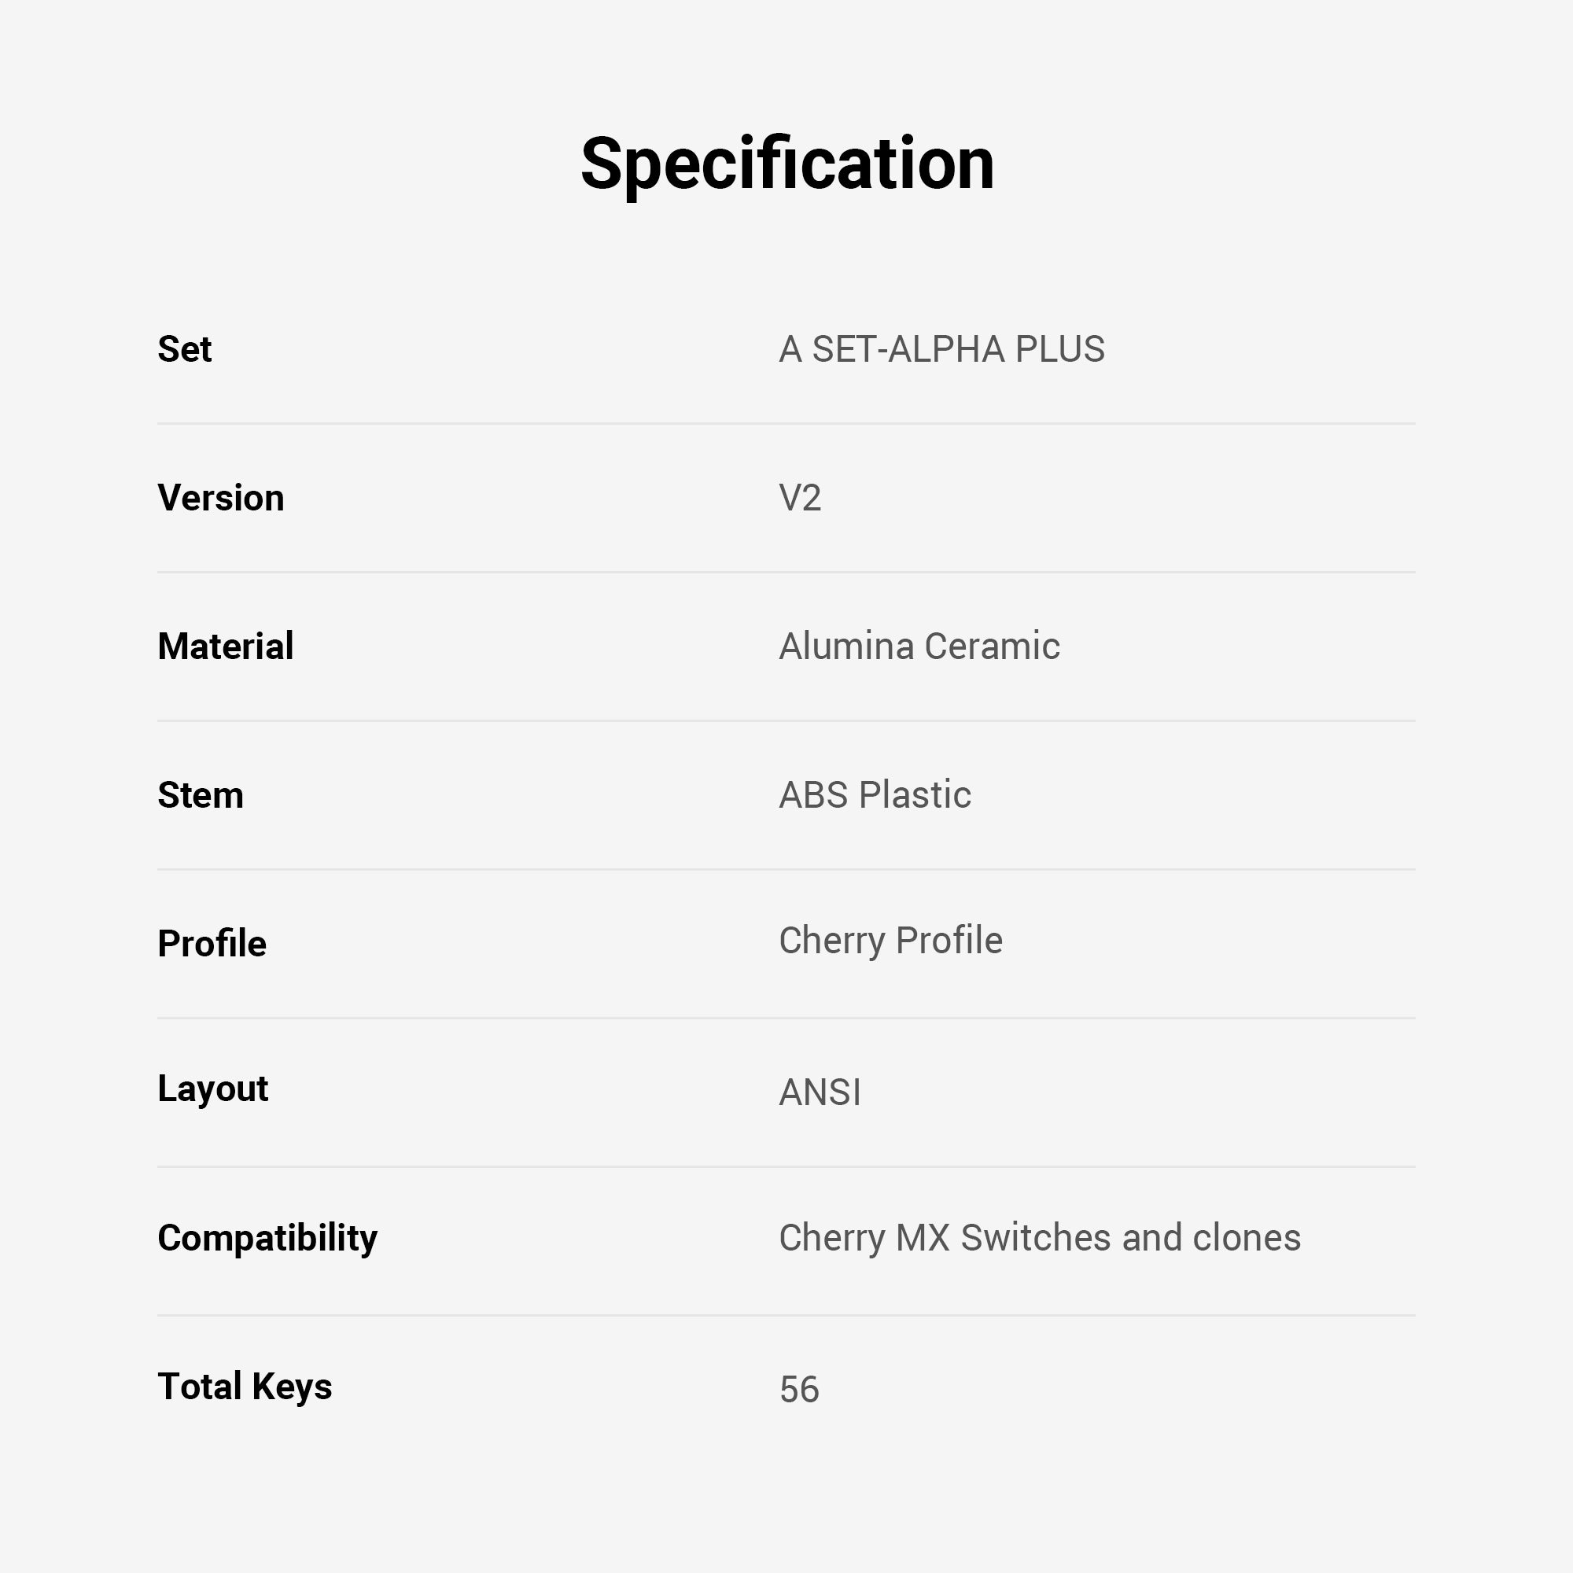Viewport: 1573px width, 1573px height.
Task: Select the Cherry Profile value
Action: [890, 941]
